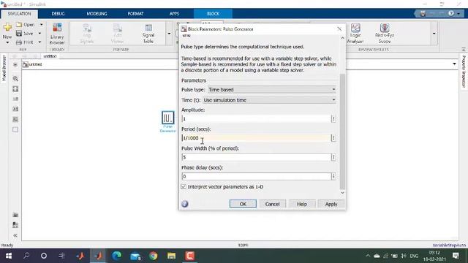The width and height of the screenshot is (468, 263).
Task: Click Cancel in Block Parameters dialog
Action: [x=272, y=204]
